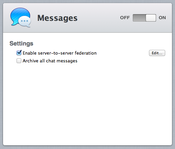The width and height of the screenshot is (175, 149).
Task: Click the Messages title text
Action: (x=57, y=18)
